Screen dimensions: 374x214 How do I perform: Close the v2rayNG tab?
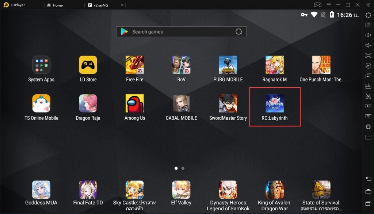point(122,5)
